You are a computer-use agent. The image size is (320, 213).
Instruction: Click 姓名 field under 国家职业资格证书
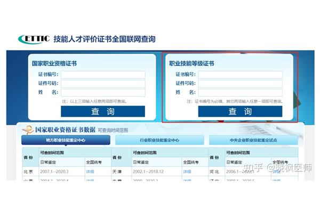(x=103, y=92)
